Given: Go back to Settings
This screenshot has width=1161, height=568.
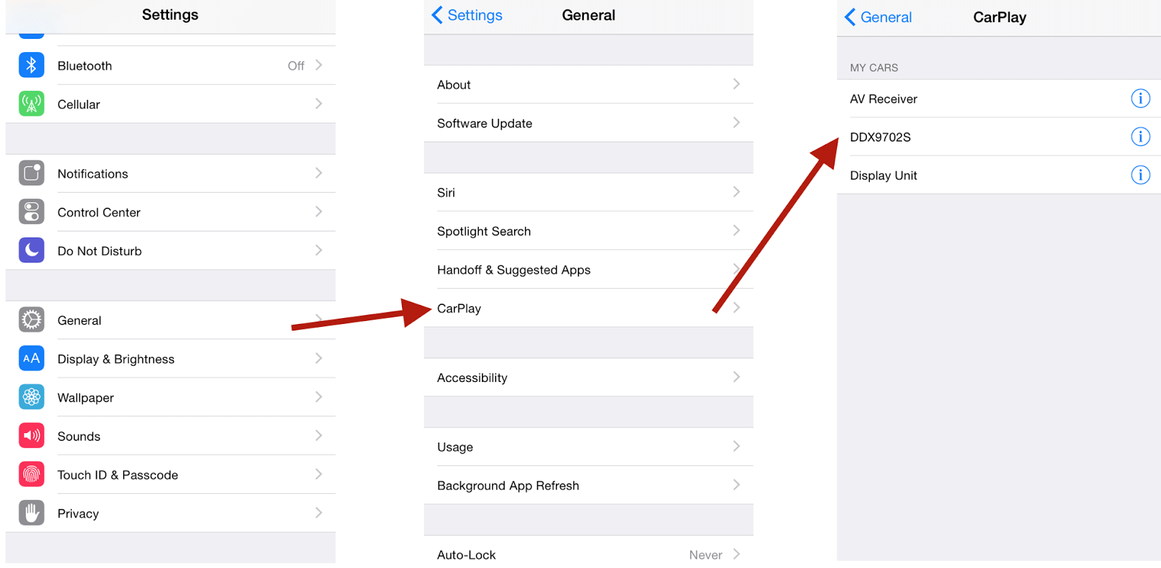Looking at the screenshot, I should coord(467,15).
